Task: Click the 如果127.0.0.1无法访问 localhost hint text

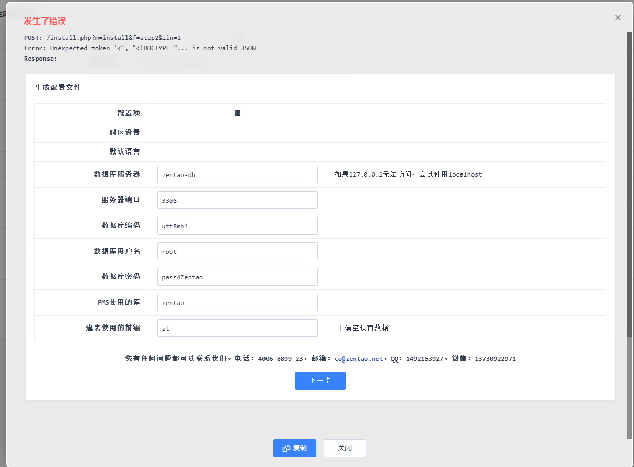Action: click(x=408, y=174)
